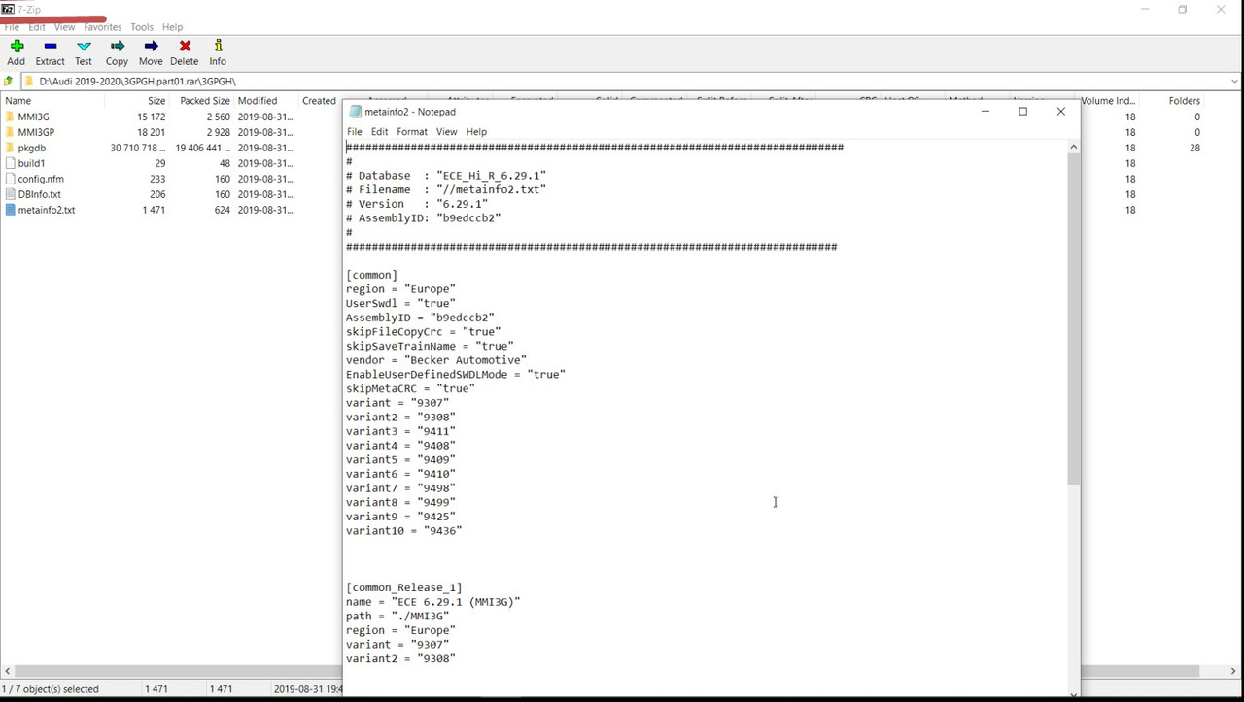Open the 7-Zip Help menu
This screenshot has height=702, width=1244.
172,27
